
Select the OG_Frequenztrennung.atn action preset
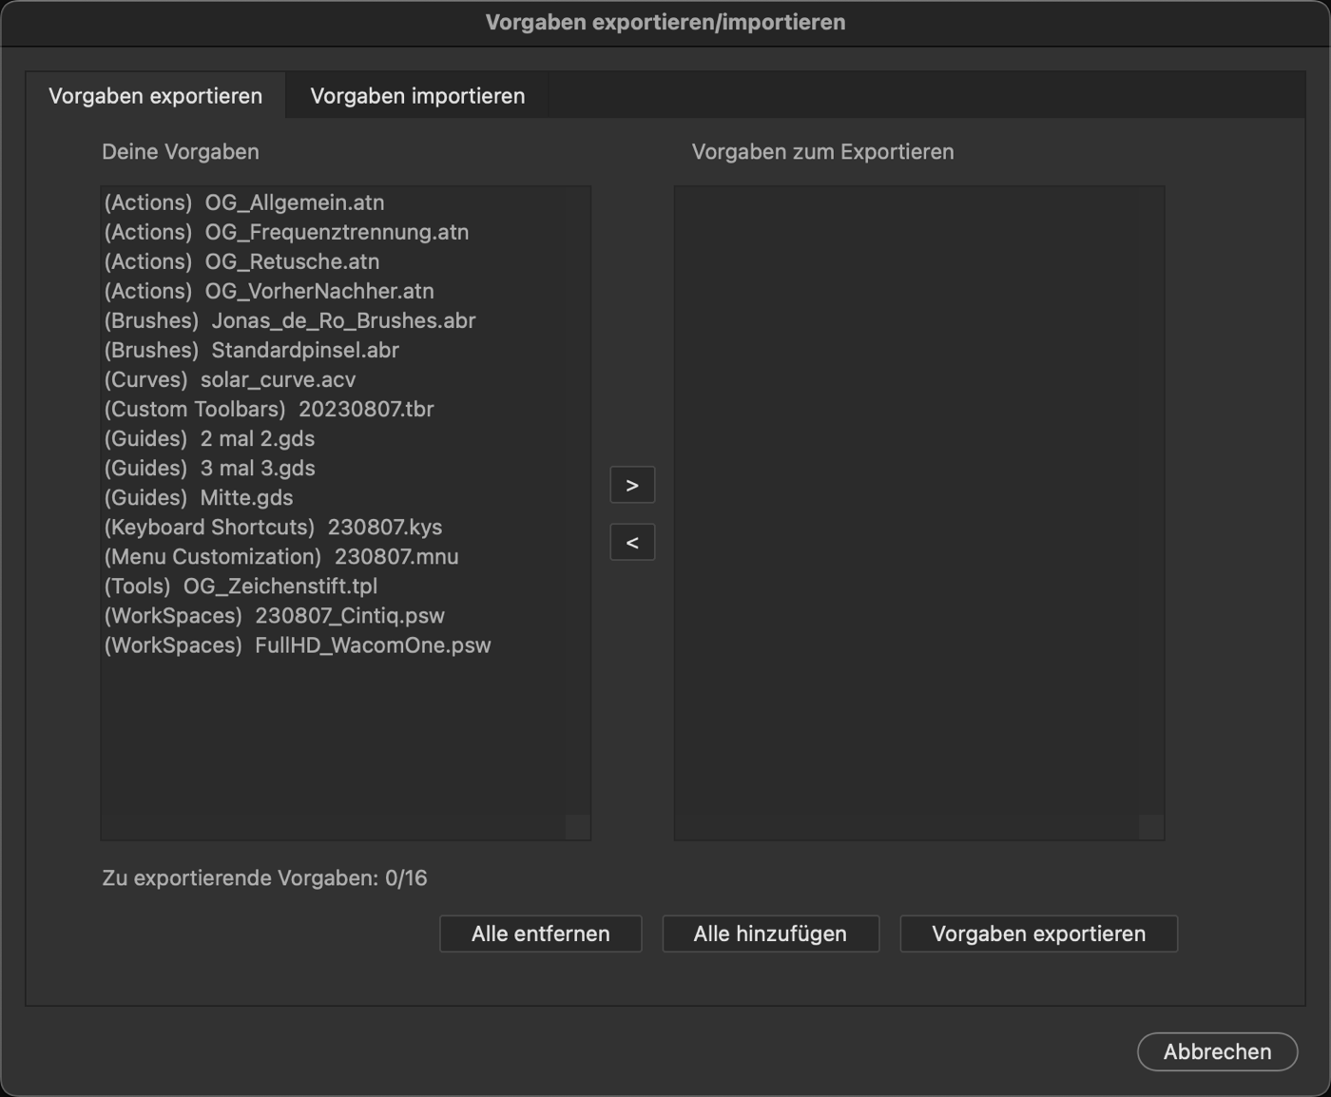tap(286, 232)
